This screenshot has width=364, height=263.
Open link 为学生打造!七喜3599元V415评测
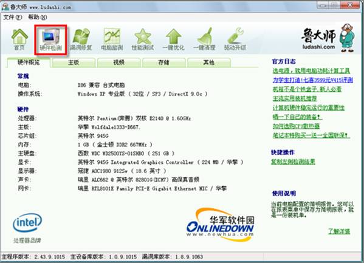[313, 80]
